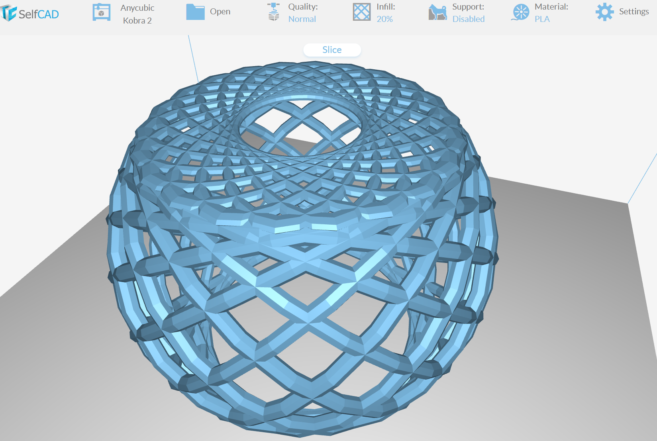Click the Open text label
Image resolution: width=657 pixels, height=441 pixels.
[x=220, y=12]
